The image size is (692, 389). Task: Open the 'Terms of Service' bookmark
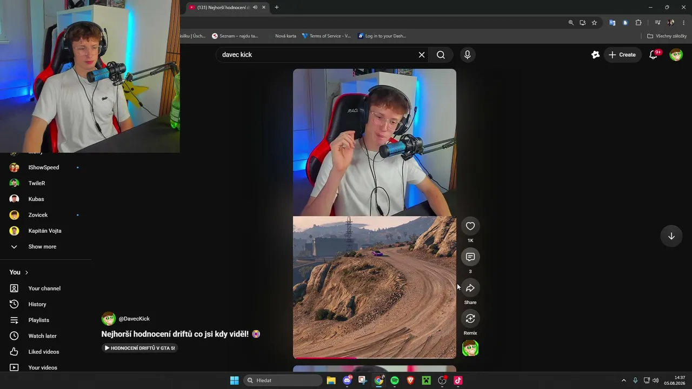(327, 36)
